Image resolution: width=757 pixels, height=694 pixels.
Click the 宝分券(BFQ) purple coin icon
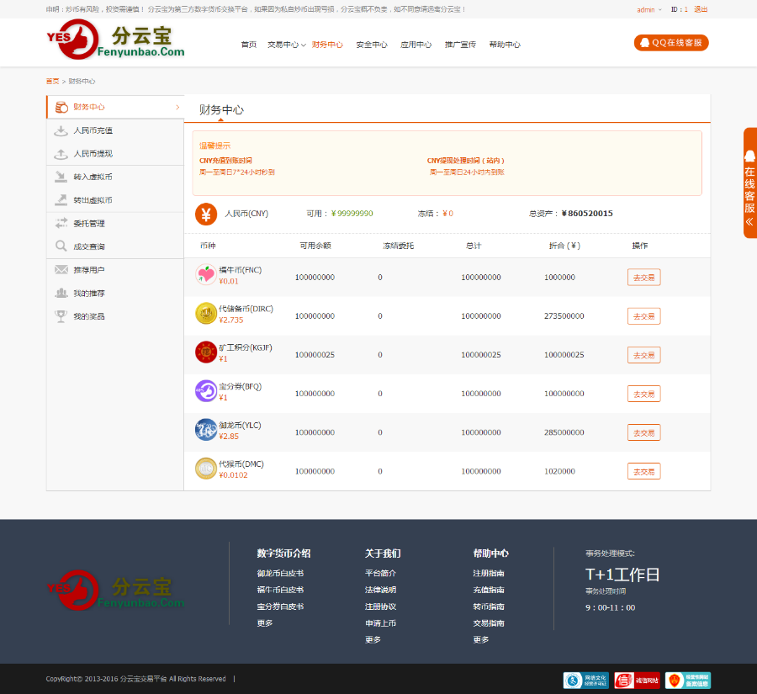tap(206, 390)
